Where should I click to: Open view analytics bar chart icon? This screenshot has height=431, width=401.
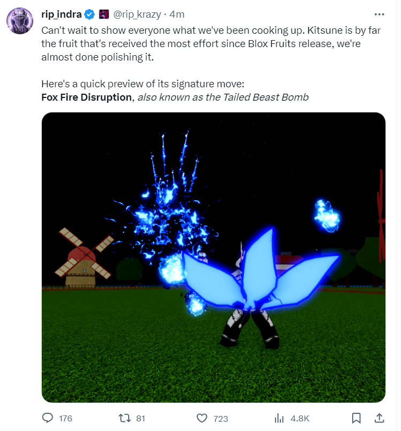279,418
